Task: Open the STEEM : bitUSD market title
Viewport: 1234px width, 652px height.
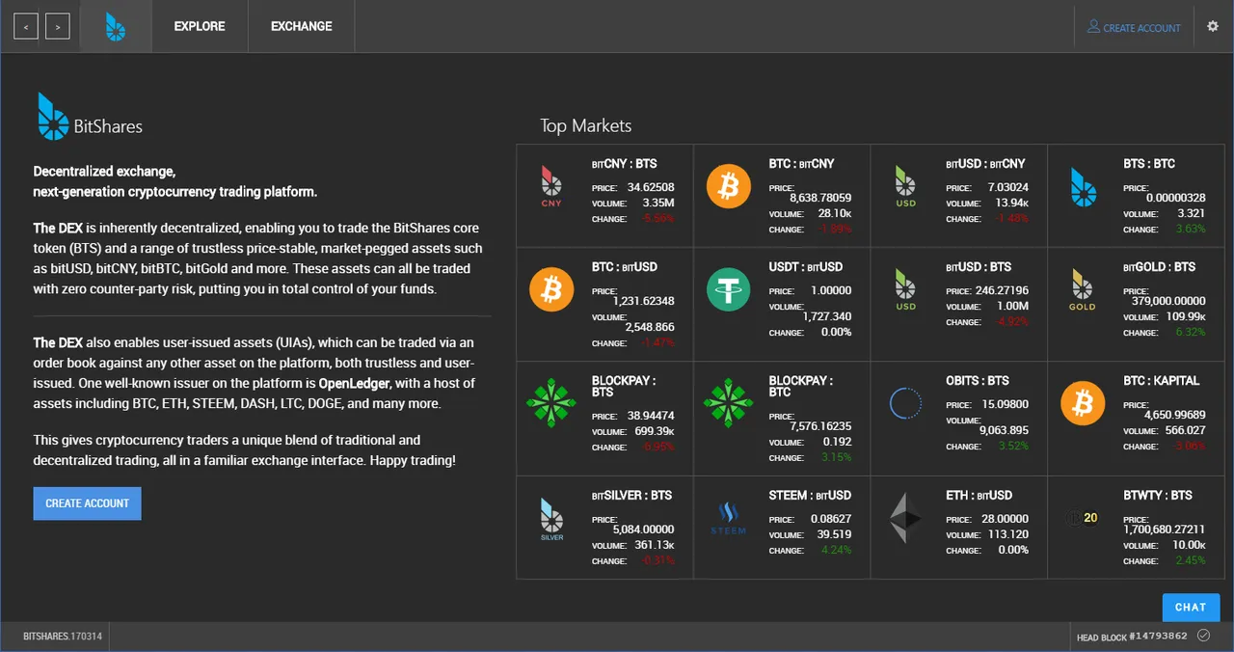Action: point(810,496)
